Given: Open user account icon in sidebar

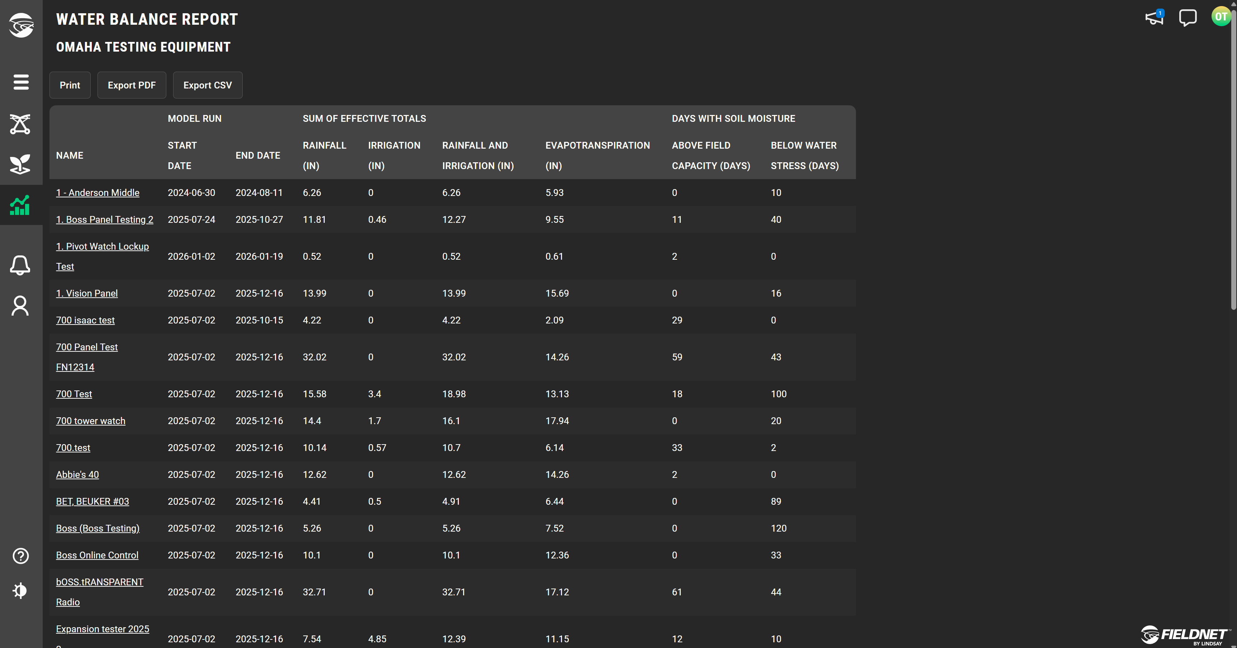Looking at the screenshot, I should (21, 306).
